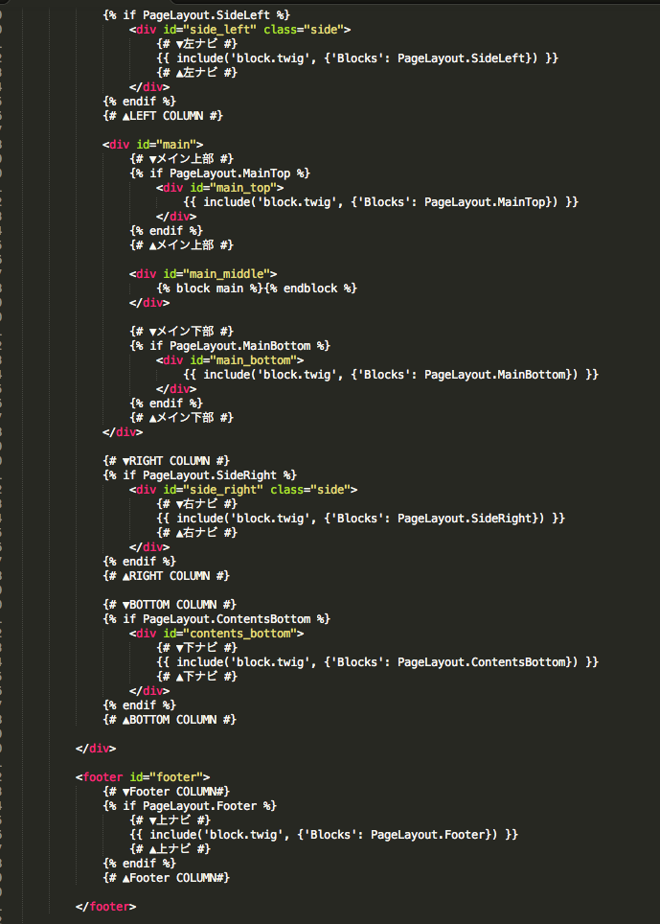Image resolution: width=660 pixels, height=924 pixels.
Task: Click the comment '{# ▲Footer COLUMN#}'
Action: 166,878
